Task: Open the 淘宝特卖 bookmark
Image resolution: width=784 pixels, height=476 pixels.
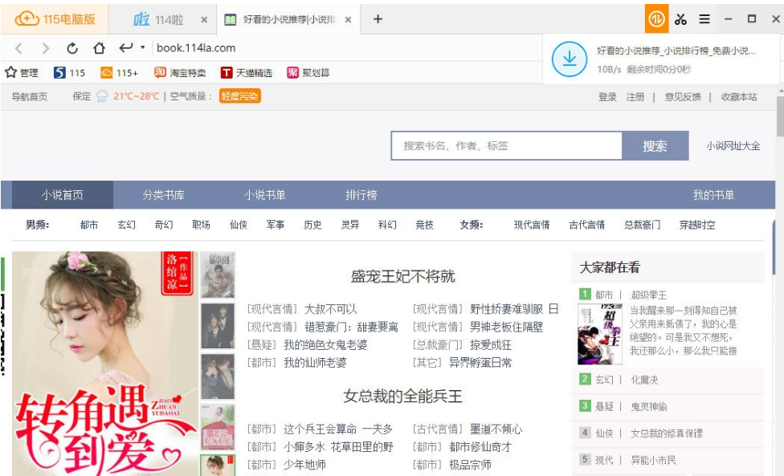Action: 180,73
